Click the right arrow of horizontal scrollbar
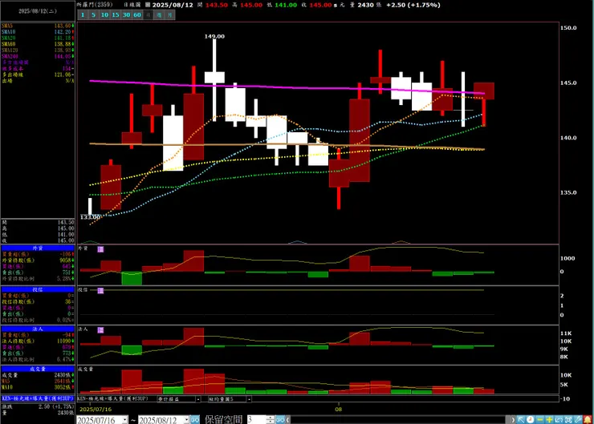Viewport: 594px width, 424px height. (x=513, y=420)
